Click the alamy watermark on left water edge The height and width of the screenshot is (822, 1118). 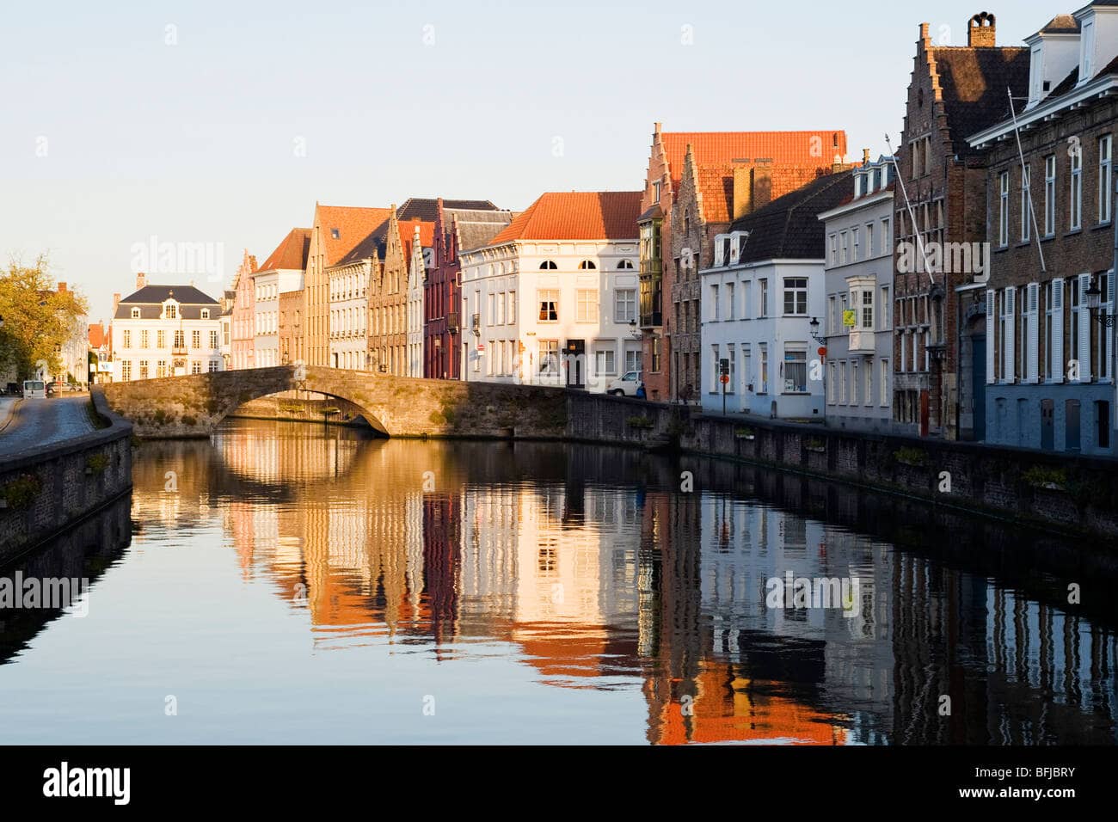point(43,593)
